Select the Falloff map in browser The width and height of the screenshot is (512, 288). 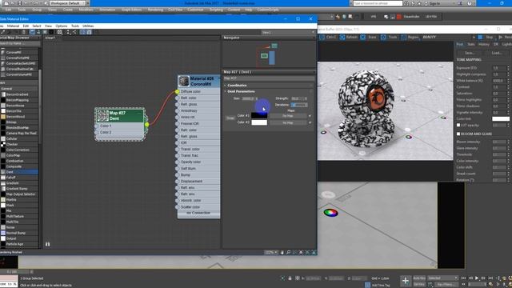point(10,178)
